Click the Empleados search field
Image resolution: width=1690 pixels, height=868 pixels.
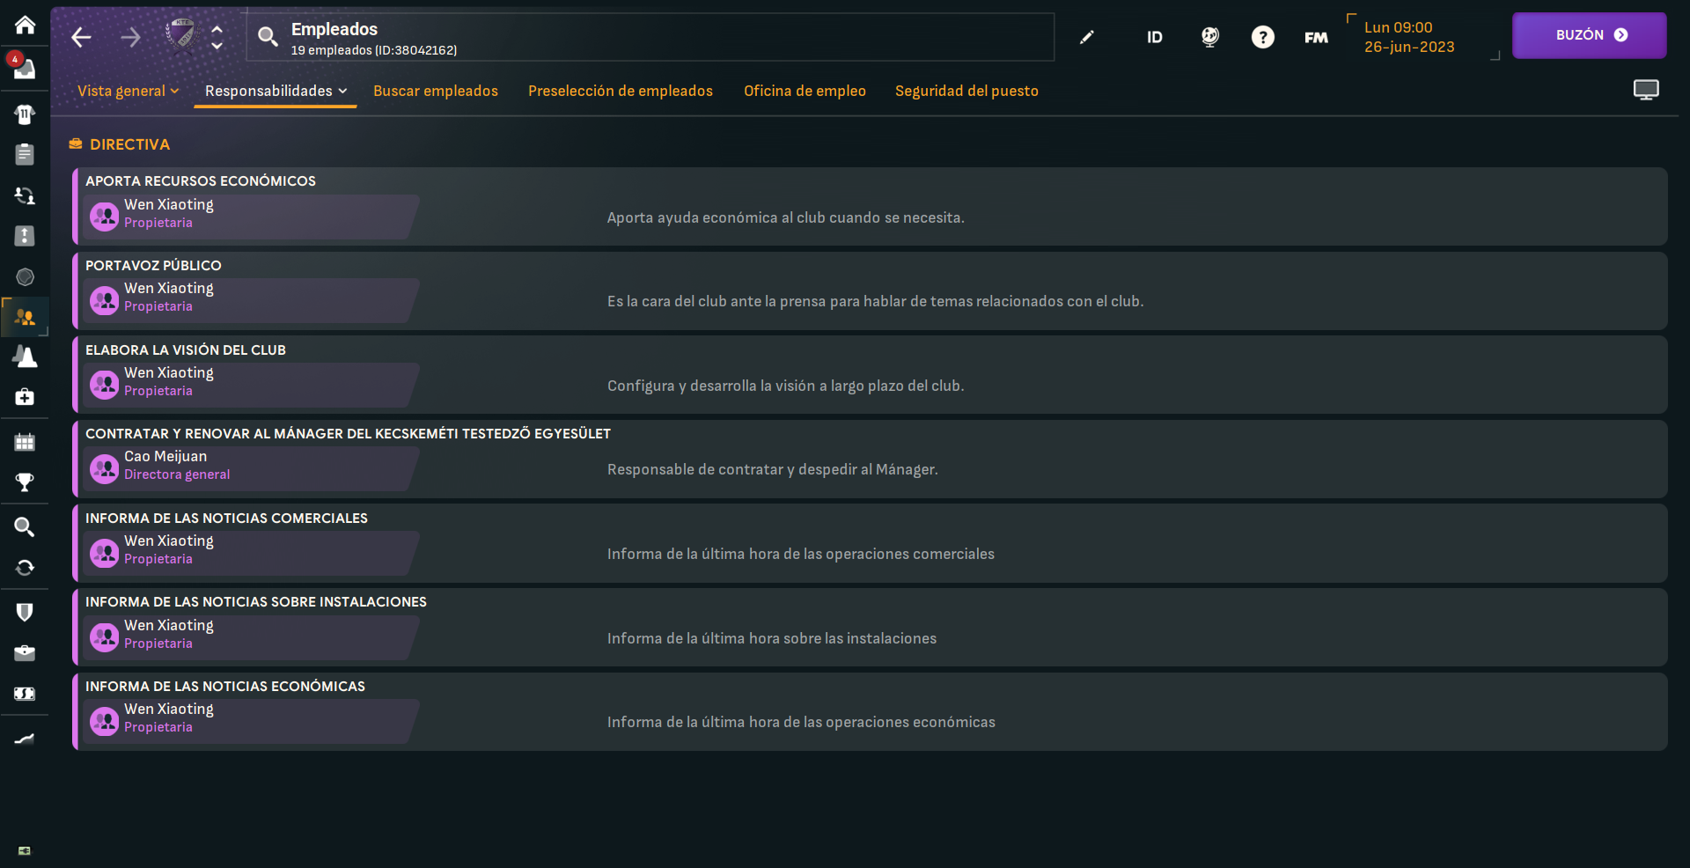[x=650, y=37]
